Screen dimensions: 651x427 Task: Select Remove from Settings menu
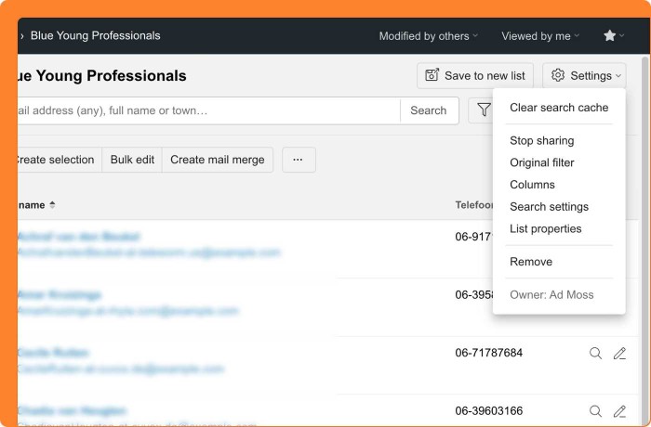(531, 262)
